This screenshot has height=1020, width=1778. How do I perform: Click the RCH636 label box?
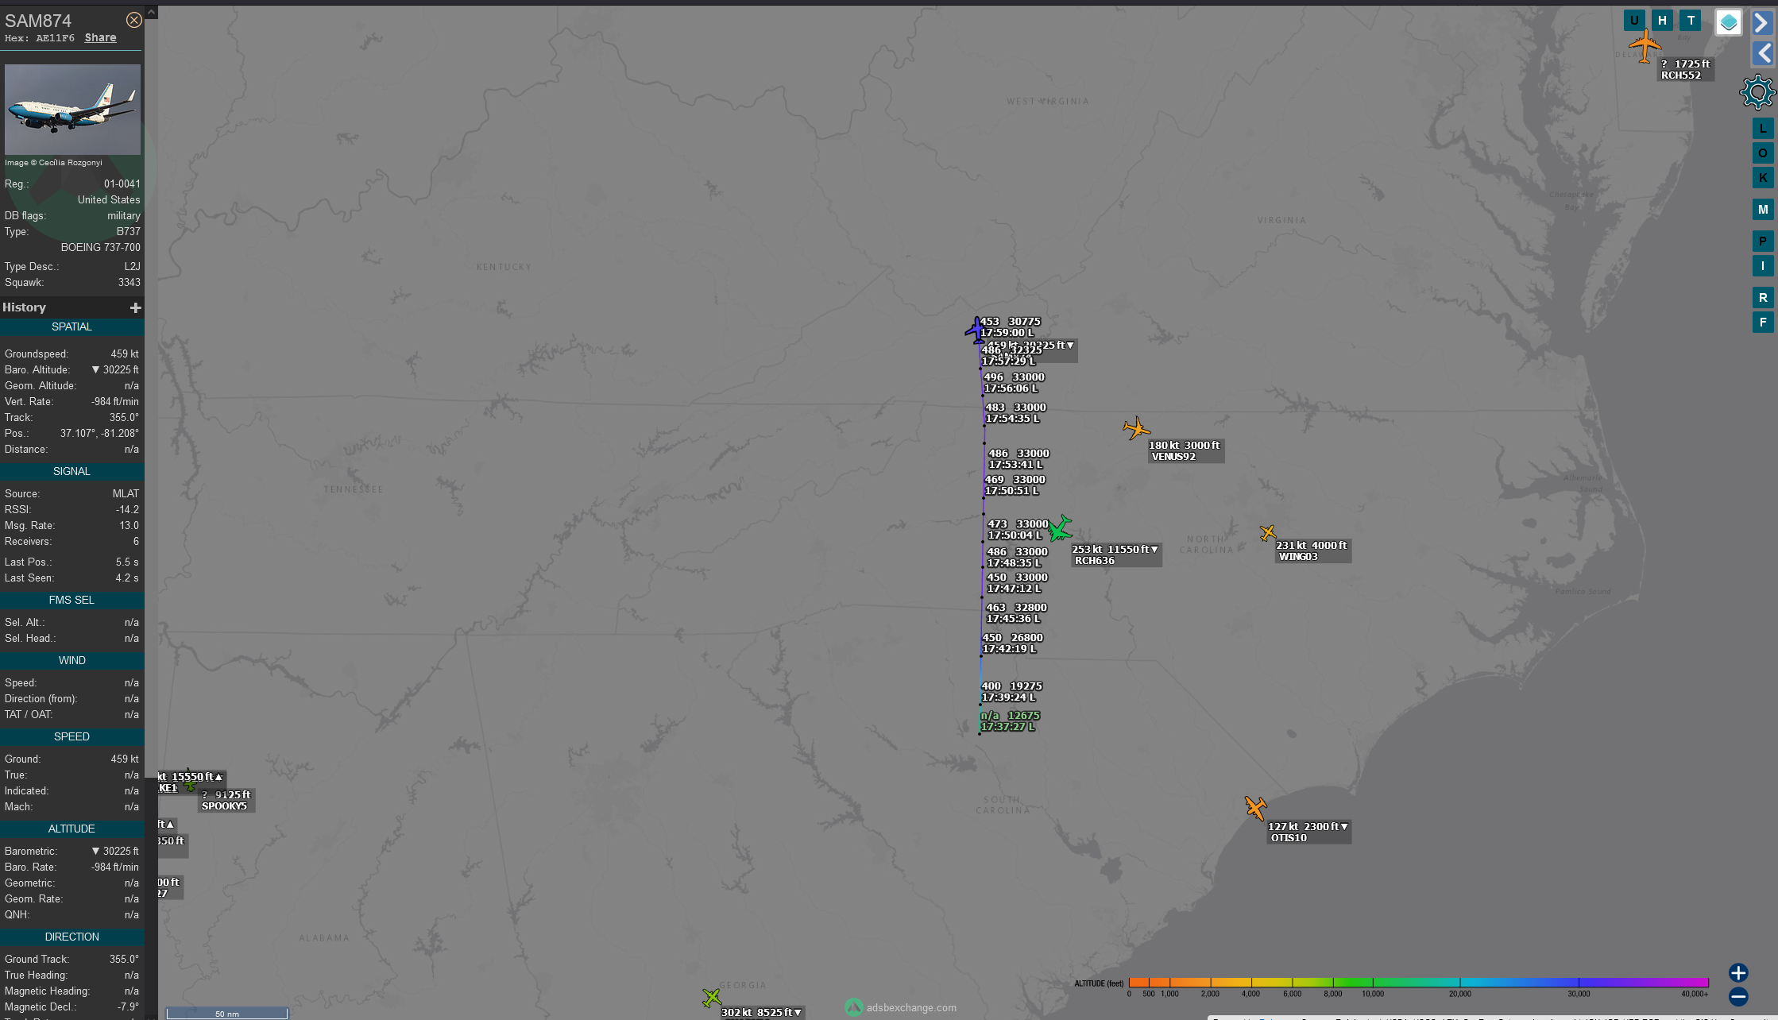click(1115, 554)
